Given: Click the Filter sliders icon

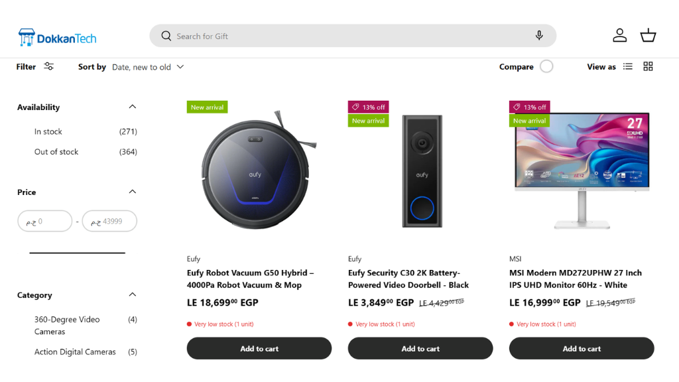Looking at the screenshot, I should [49, 66].
